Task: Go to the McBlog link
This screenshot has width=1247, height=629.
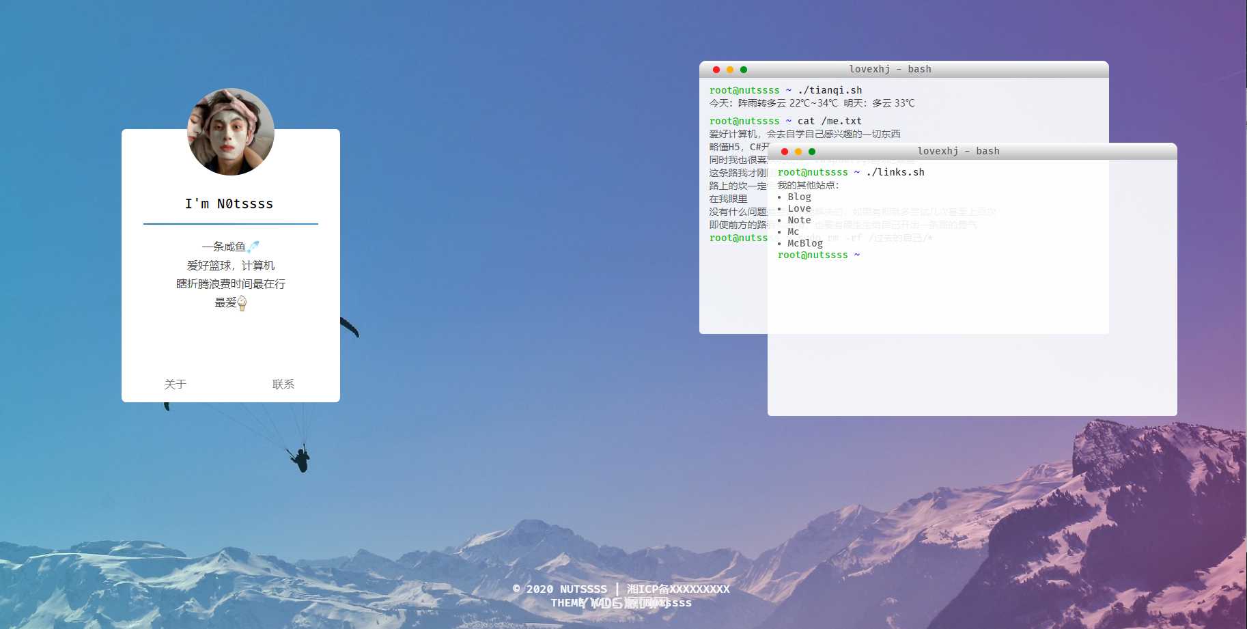Action: [x=805, y=243]
